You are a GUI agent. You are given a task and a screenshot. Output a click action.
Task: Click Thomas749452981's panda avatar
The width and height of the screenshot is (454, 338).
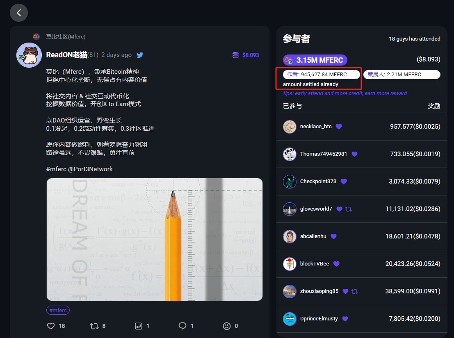tap(290, 154)
